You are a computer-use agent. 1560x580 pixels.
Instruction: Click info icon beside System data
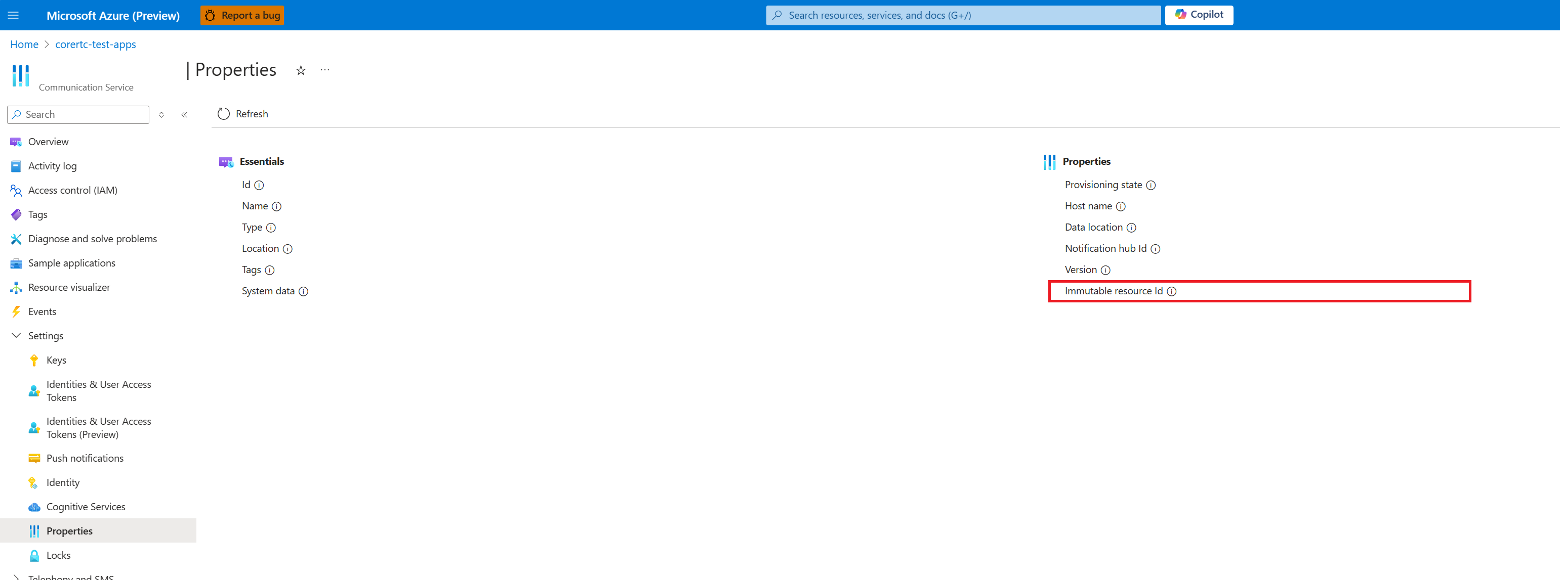303,291
